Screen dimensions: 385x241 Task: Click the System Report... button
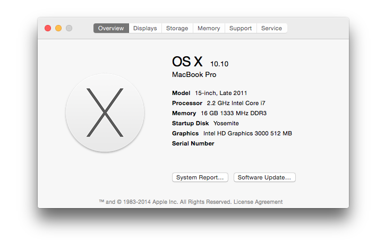[200, 177]
